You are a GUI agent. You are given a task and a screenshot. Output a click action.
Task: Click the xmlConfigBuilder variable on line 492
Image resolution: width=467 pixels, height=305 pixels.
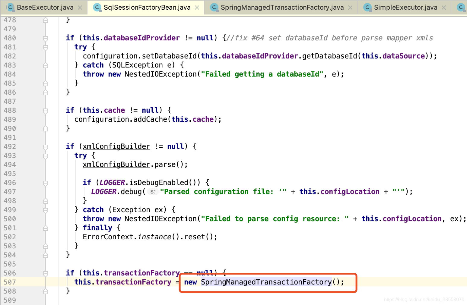click(x=116, y=146)
